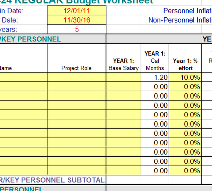The height and width of the screenshot is (191, 212).
Task: Select the Year 1: % effort header
Action: tap(185, 58)
